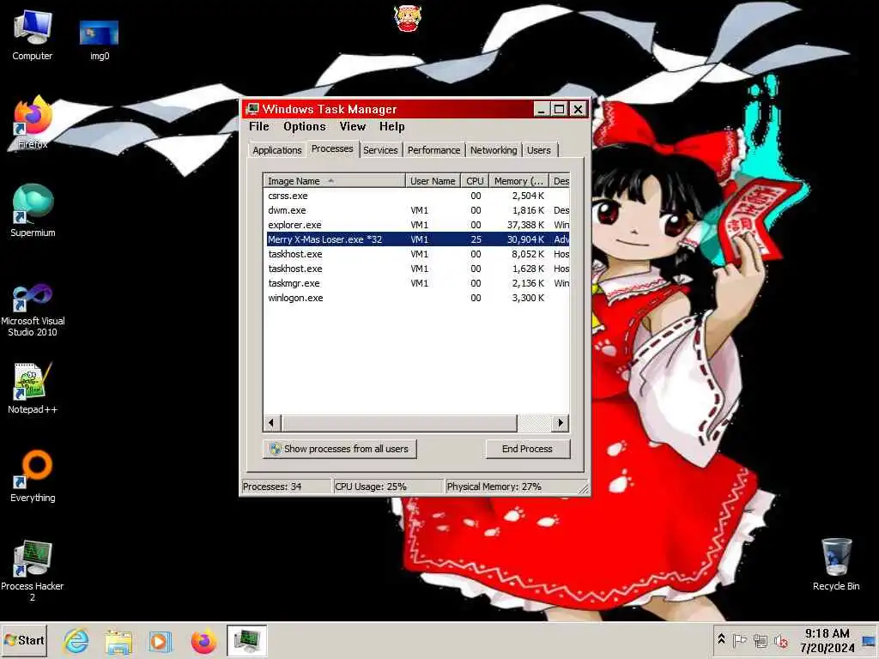Image resolution: width=879 pixels, height=659 pixels.
Task: Select the winlogon.exe process
Action: [417, 298]
